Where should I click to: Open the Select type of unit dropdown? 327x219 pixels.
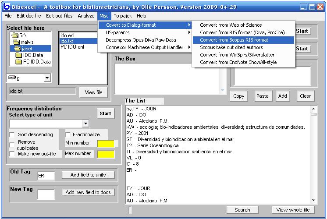pyautogui.click(x=86, y=124)
